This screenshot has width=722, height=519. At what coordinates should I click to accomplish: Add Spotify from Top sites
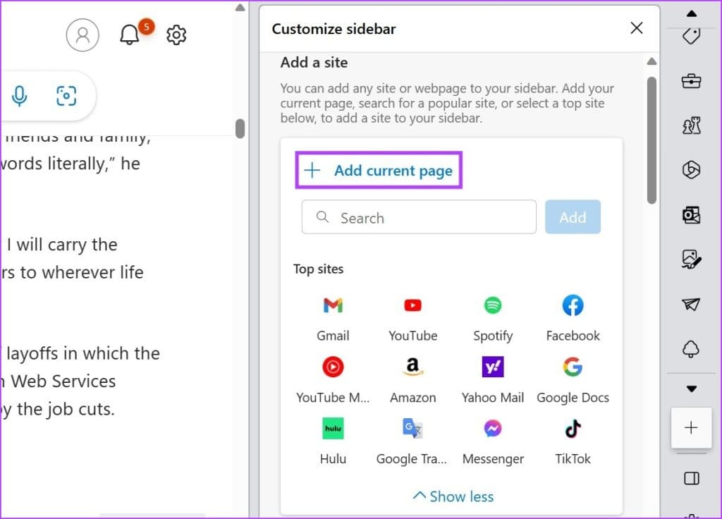point(493,317)
